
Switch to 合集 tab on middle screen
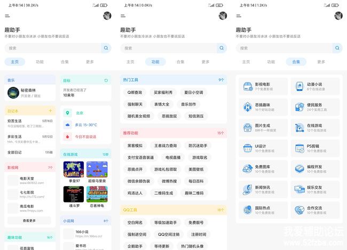[x=180, y=62]
